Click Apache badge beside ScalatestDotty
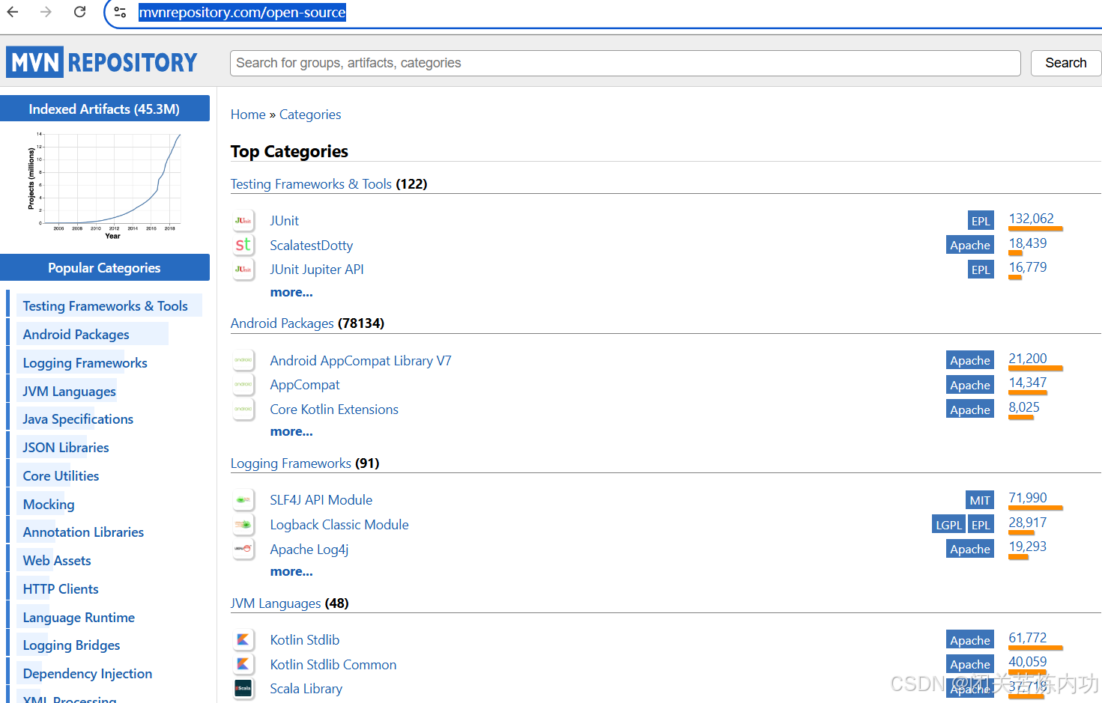Screen dimensions: 1102x703 tap(970, 245)
